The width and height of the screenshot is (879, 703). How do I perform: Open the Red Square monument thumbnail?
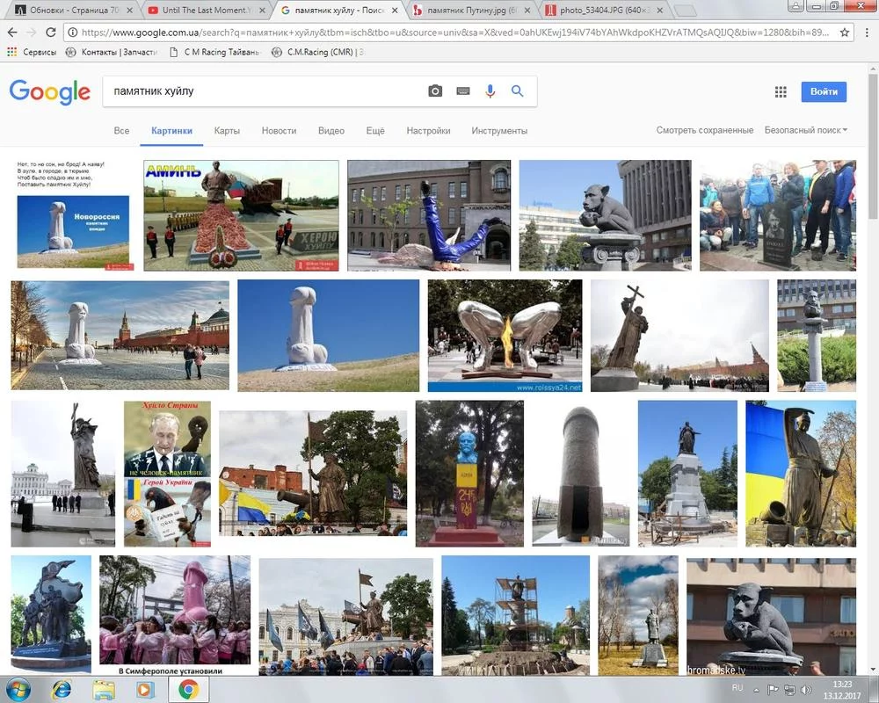pyautogui.click(x=119, y=335)
